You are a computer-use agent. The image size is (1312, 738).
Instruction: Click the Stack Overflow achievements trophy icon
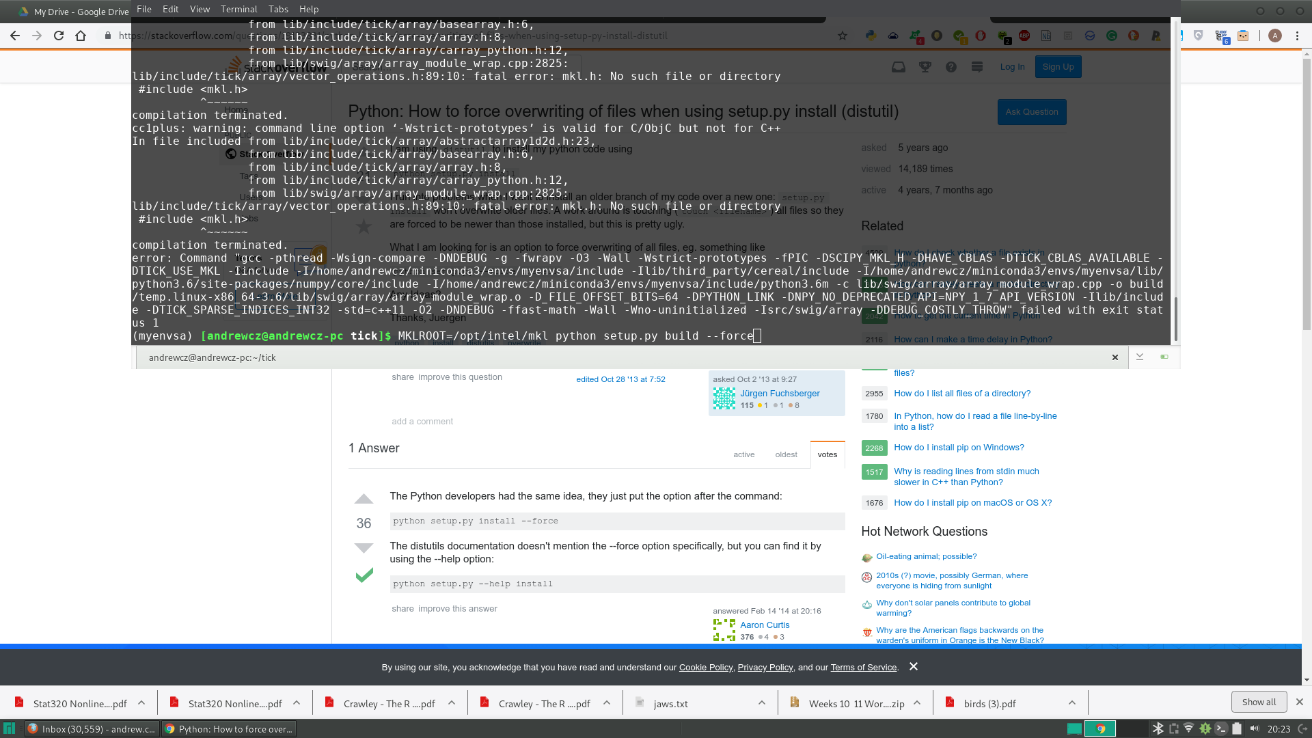click(x=925, y=67)
